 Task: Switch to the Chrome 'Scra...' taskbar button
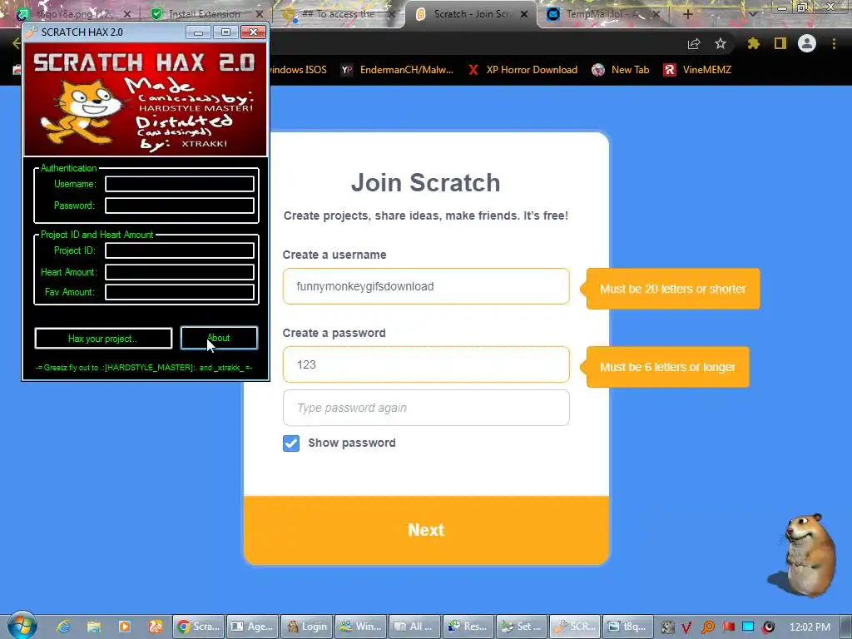(x=198, y=627)
